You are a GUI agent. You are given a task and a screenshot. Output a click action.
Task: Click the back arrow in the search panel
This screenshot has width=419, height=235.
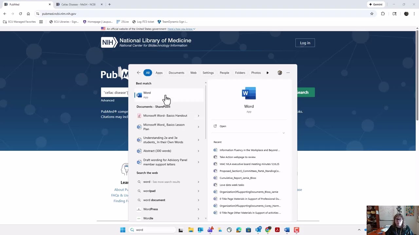click(x=138, y=73)
